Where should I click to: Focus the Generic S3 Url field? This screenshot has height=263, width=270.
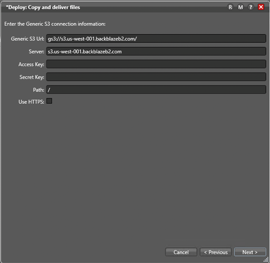(x=156, y=39)
